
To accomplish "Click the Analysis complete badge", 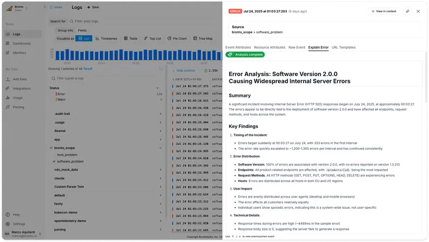I will click(245, 55).
